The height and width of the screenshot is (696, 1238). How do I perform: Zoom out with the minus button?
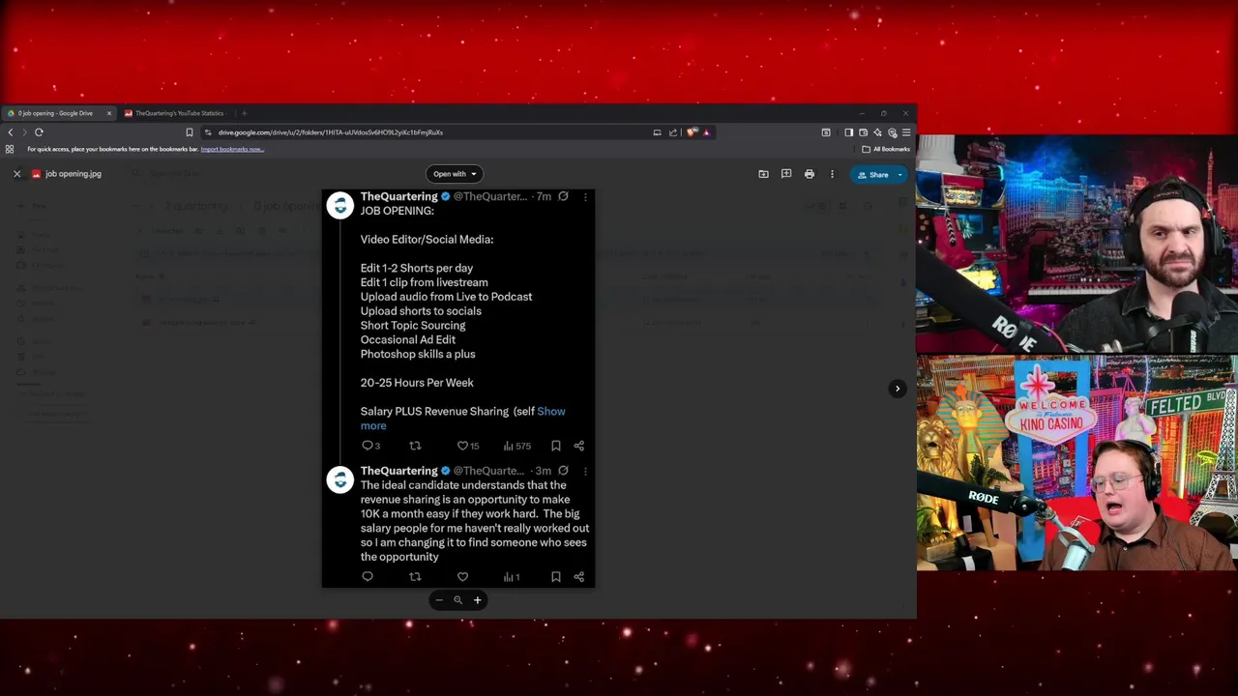point(439,600)
